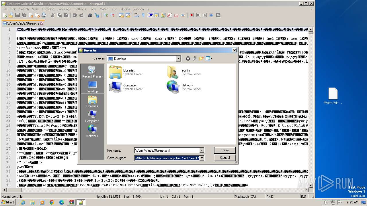
Task: Click the Save toolbar icon in Notepad++
Action: coord(17,15)
